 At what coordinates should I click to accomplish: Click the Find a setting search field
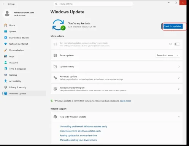[x=93, y=4]
